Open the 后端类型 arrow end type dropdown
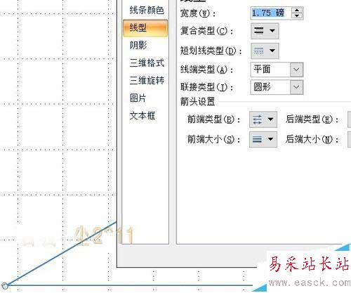The width and height of the screenshot is (351, 293). tap(349, 119)
